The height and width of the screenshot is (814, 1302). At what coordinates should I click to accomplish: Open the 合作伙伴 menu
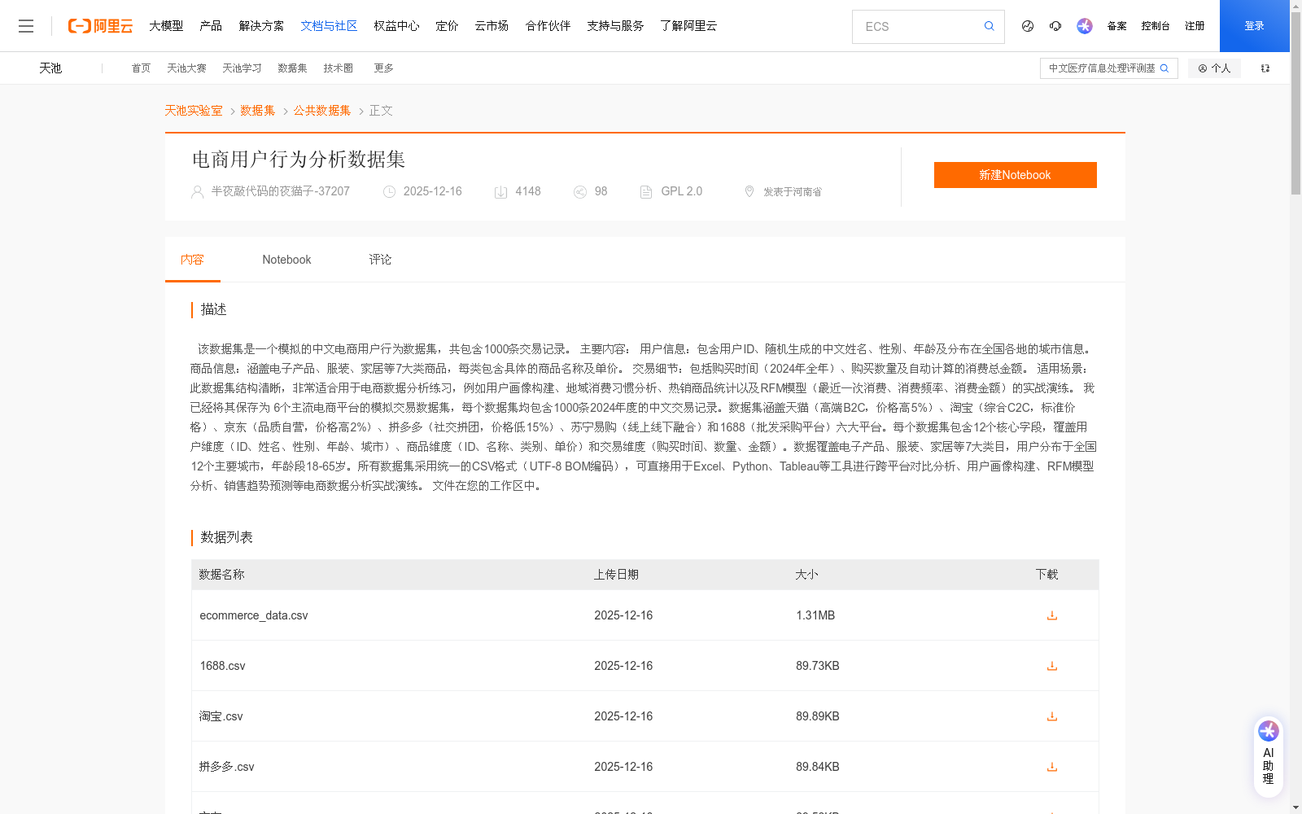(x=548, y=26)
